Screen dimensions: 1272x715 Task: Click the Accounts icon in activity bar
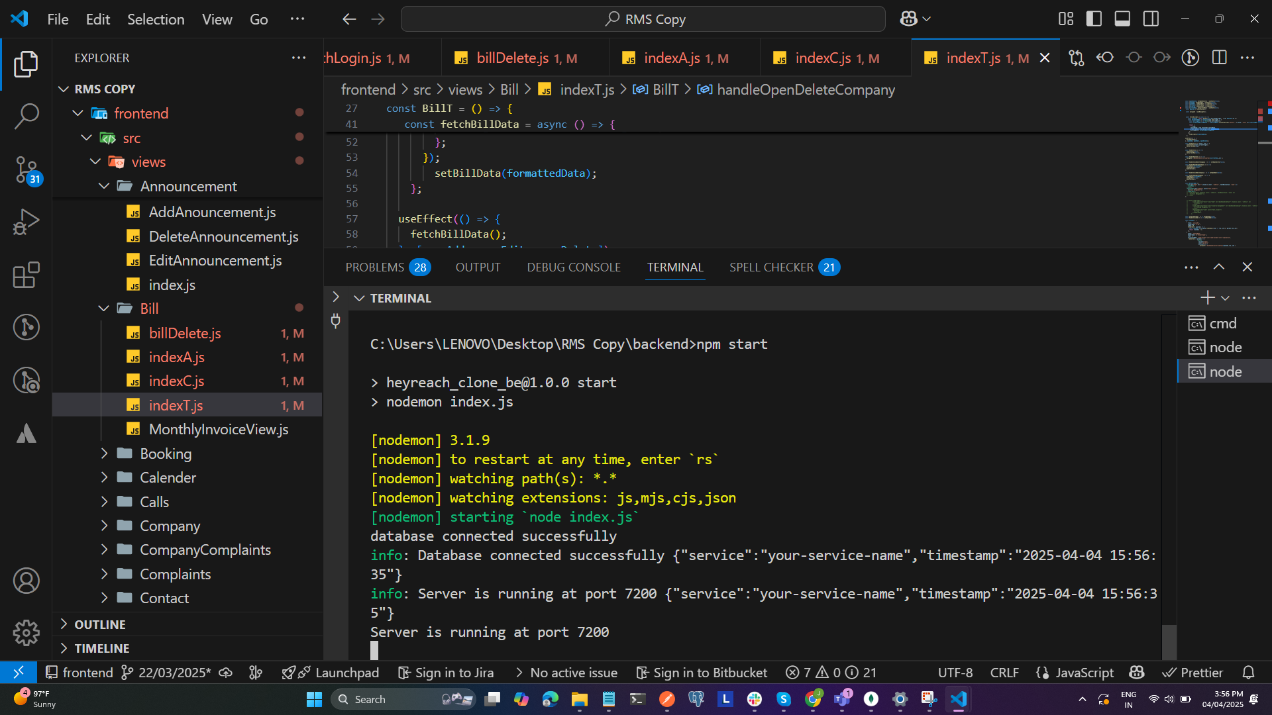pos(26,581)
